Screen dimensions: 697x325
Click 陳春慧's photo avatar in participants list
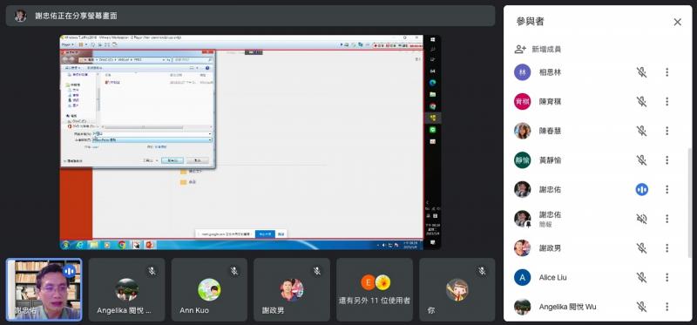point(522,131)
